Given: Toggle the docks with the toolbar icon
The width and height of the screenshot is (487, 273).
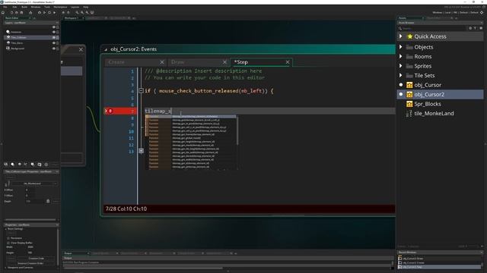Looking at the screenshot, I should 92,12.
